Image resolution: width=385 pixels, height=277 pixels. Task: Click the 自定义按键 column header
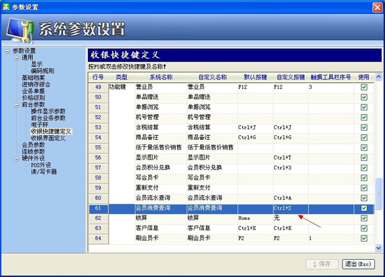(289, 77)
